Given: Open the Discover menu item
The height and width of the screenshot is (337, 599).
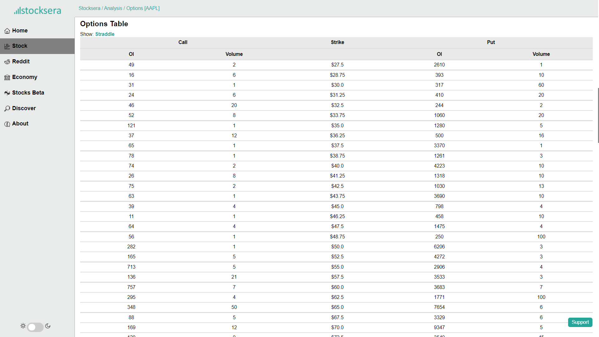Looking at the screenshot, I should (x=24, y=108).
